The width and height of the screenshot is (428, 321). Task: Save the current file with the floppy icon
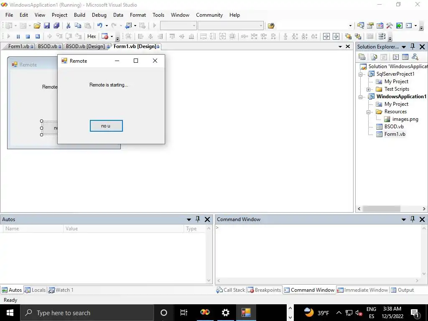(47, 25)
